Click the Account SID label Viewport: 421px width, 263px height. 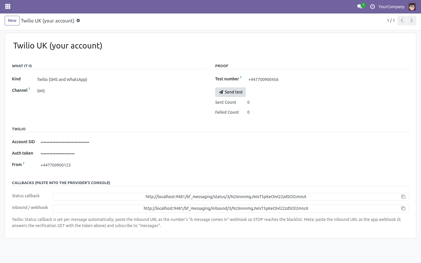23,142
